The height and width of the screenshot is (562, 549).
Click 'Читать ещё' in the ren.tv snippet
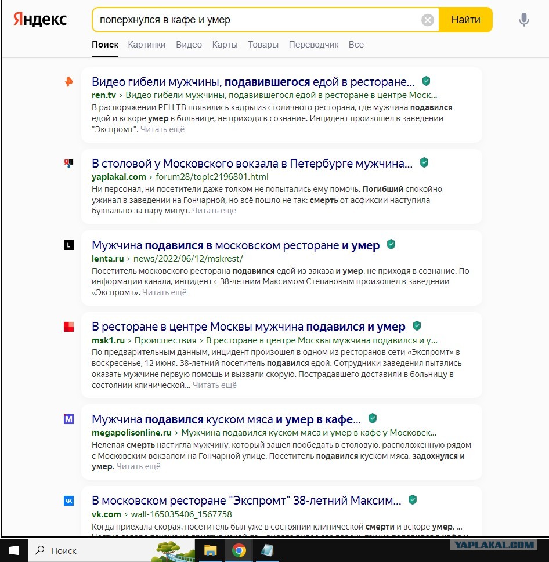tap(162, 129)
